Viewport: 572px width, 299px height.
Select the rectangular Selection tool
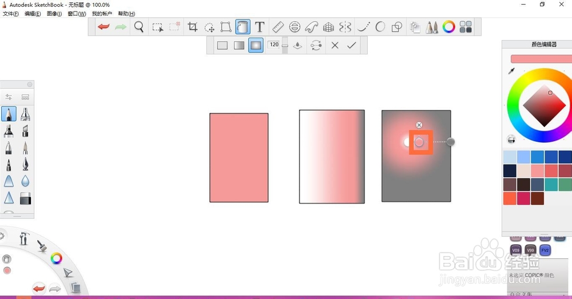point(158,27)
